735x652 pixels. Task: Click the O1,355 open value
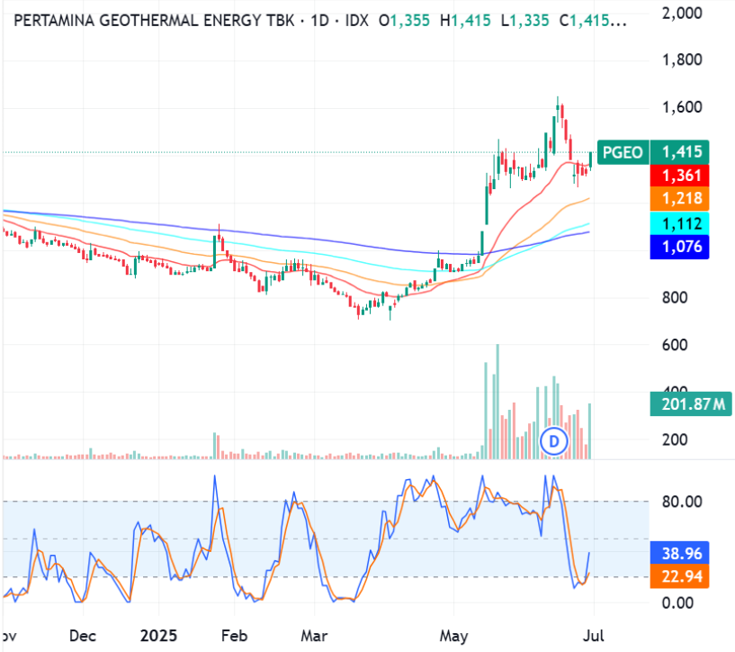404,21
